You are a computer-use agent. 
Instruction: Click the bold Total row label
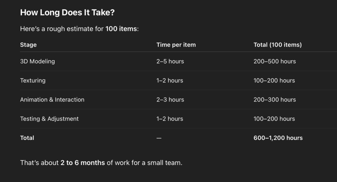click(27, 138)
